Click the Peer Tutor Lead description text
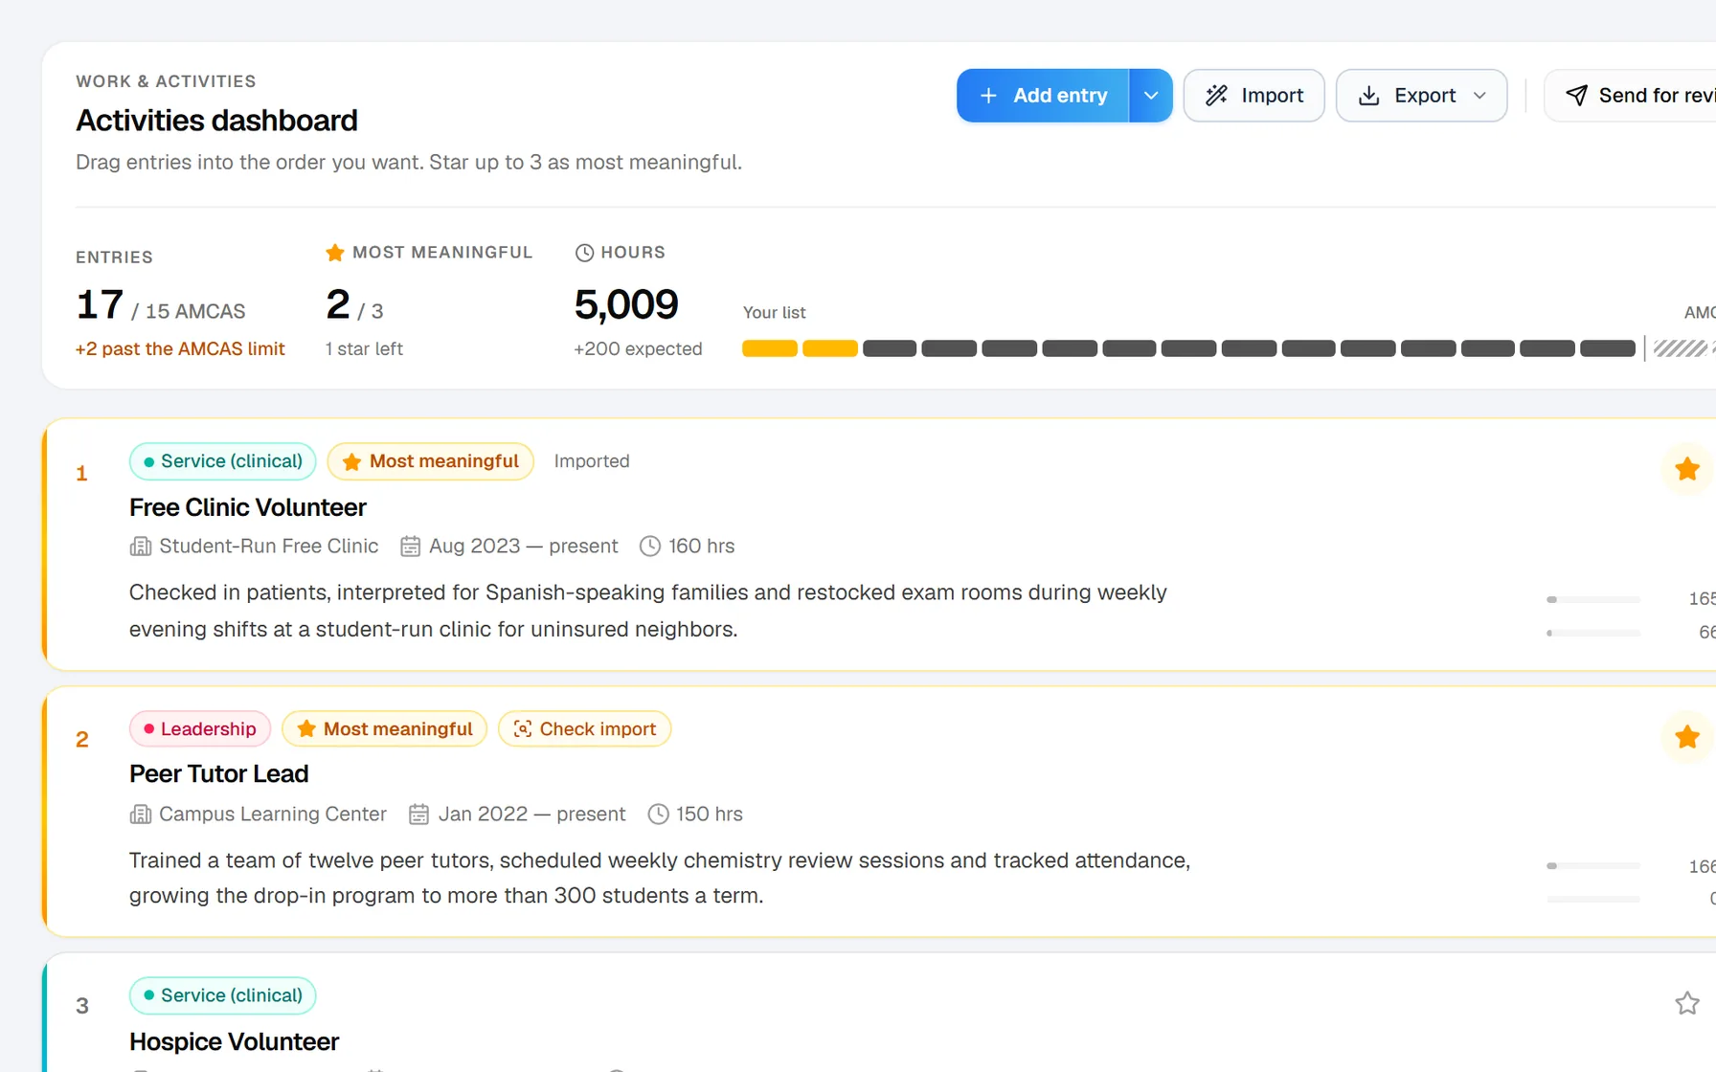1716x1072 pixels. [x=660, y=878]
